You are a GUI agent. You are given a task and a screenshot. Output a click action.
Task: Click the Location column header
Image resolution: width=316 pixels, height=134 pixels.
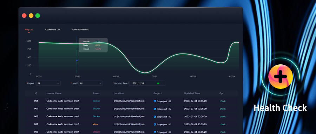(119, 93)
